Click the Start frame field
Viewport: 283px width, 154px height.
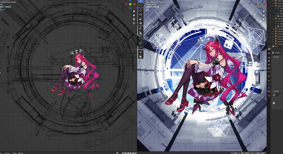click(250, 153)
